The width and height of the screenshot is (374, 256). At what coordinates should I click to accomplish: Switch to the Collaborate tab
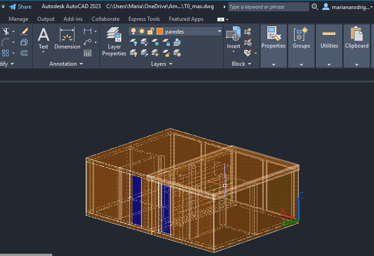105,19
